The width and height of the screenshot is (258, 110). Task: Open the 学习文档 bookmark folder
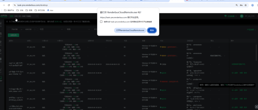point(40,10)
